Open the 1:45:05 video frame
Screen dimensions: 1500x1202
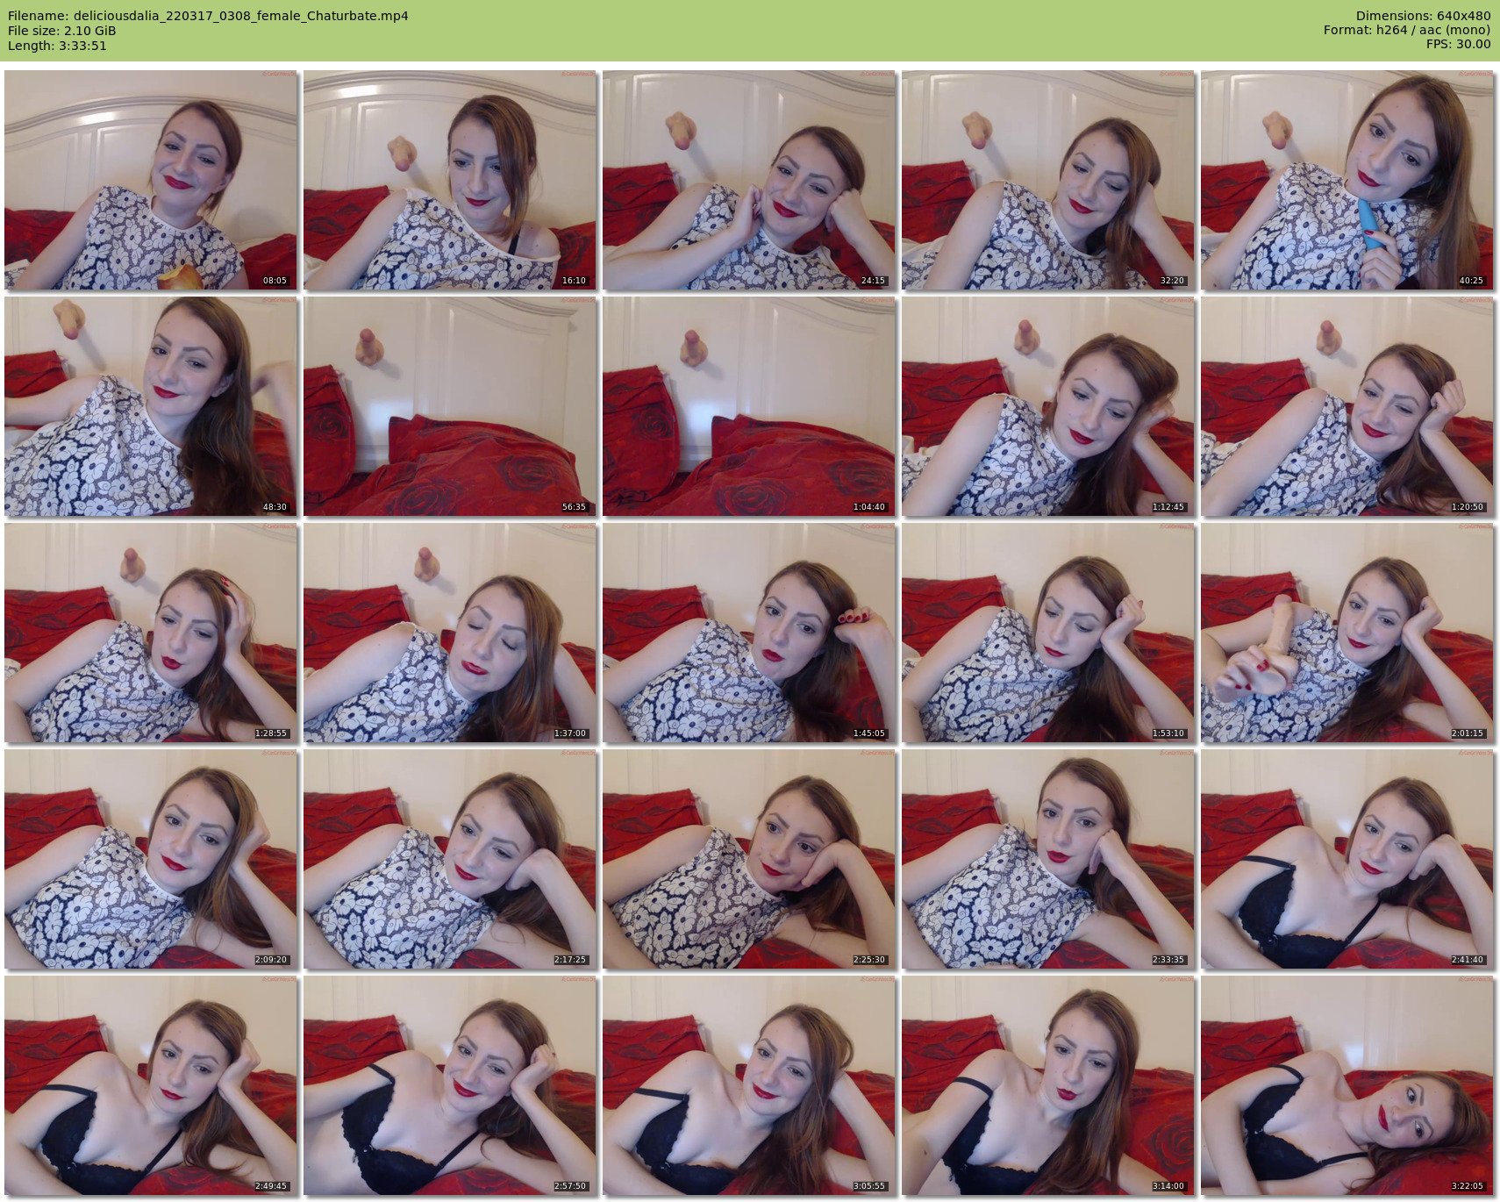point(749,633)
